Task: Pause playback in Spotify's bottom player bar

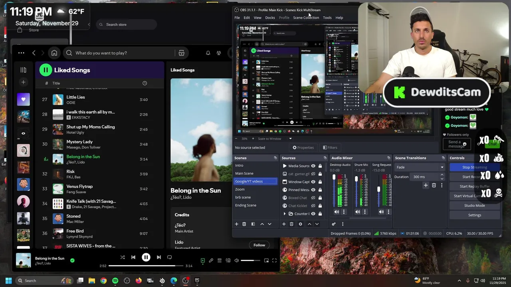Action: pyautogui.click(x=146, y=257)
